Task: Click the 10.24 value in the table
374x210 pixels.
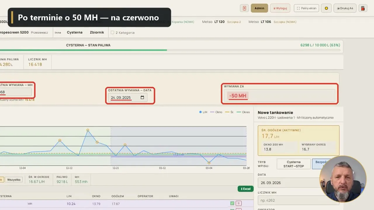Action: (x=71, y=204)
